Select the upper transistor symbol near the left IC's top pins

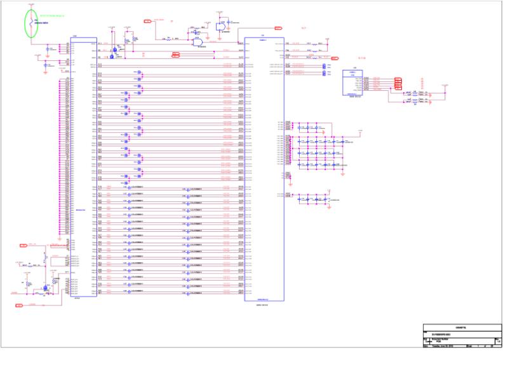[x=115, y=50]
